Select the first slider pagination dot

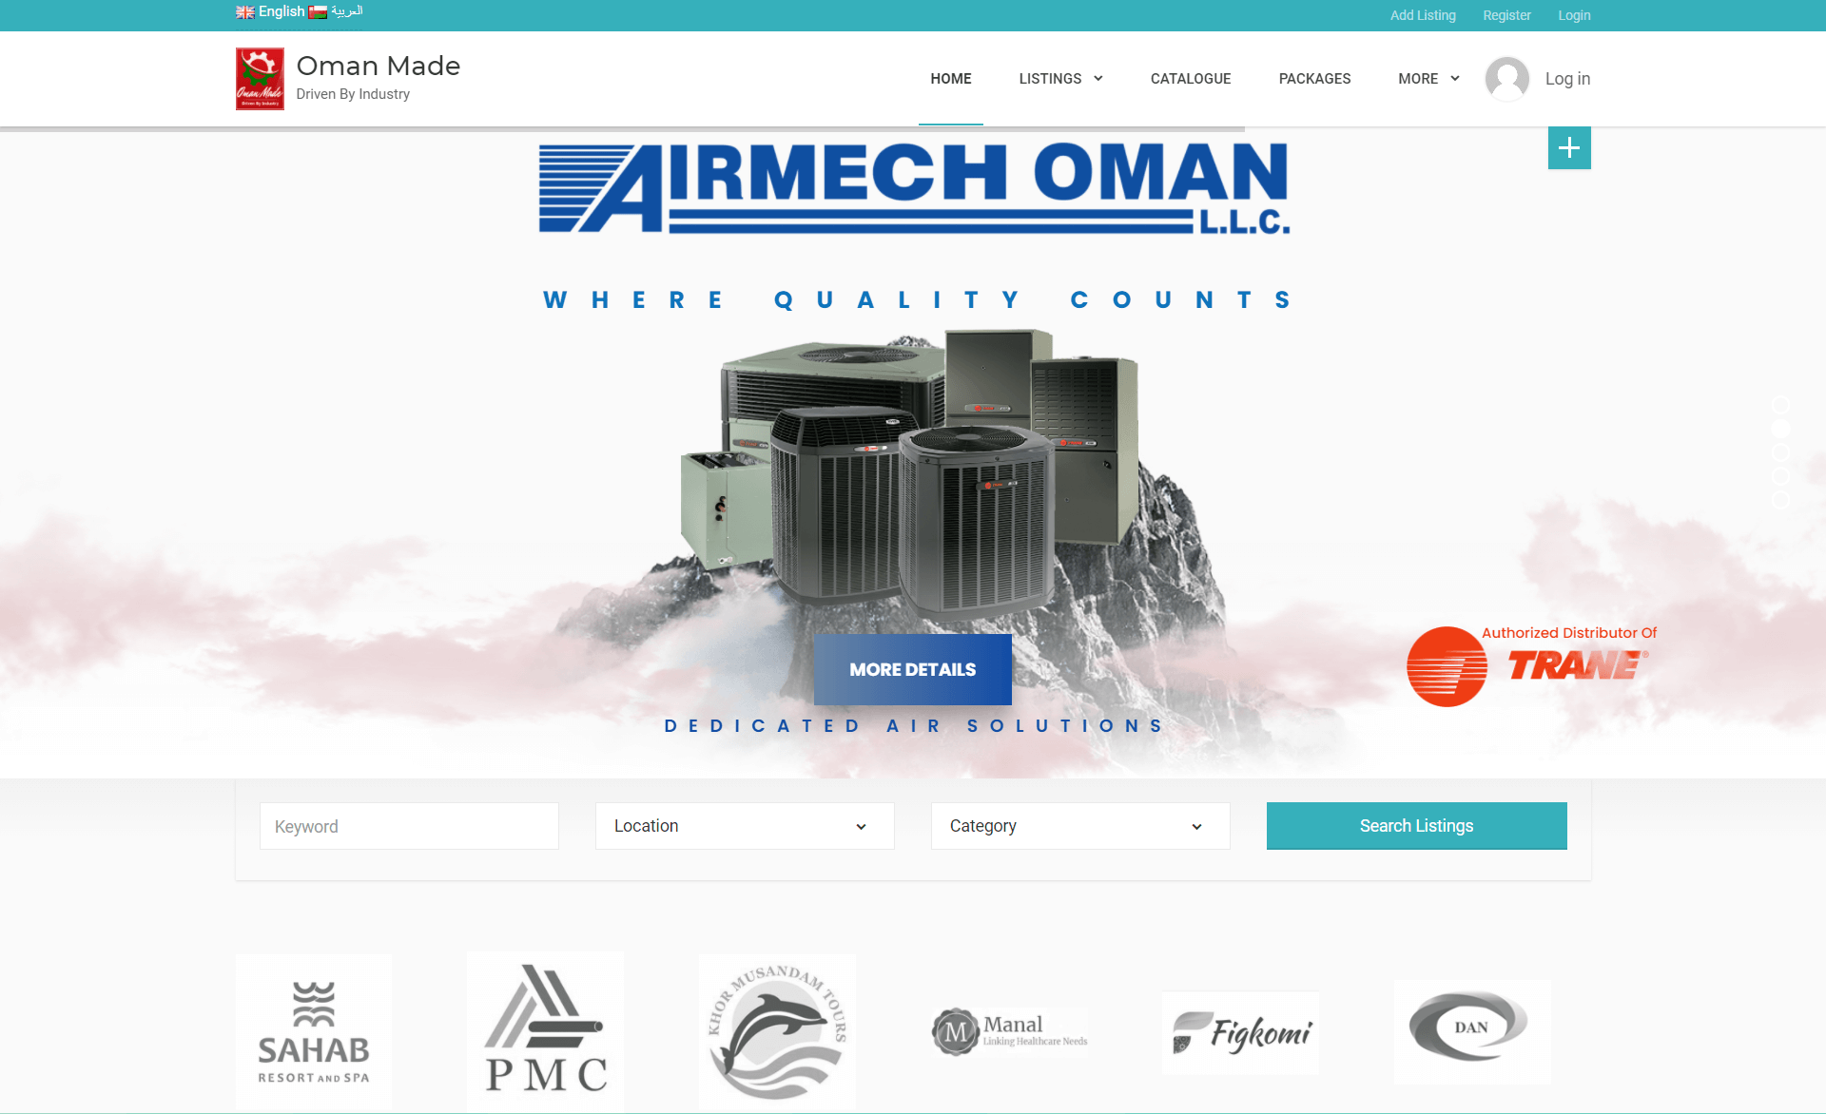1781,406
